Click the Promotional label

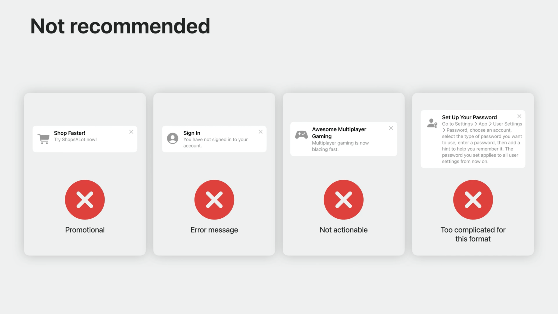(85, 230)
